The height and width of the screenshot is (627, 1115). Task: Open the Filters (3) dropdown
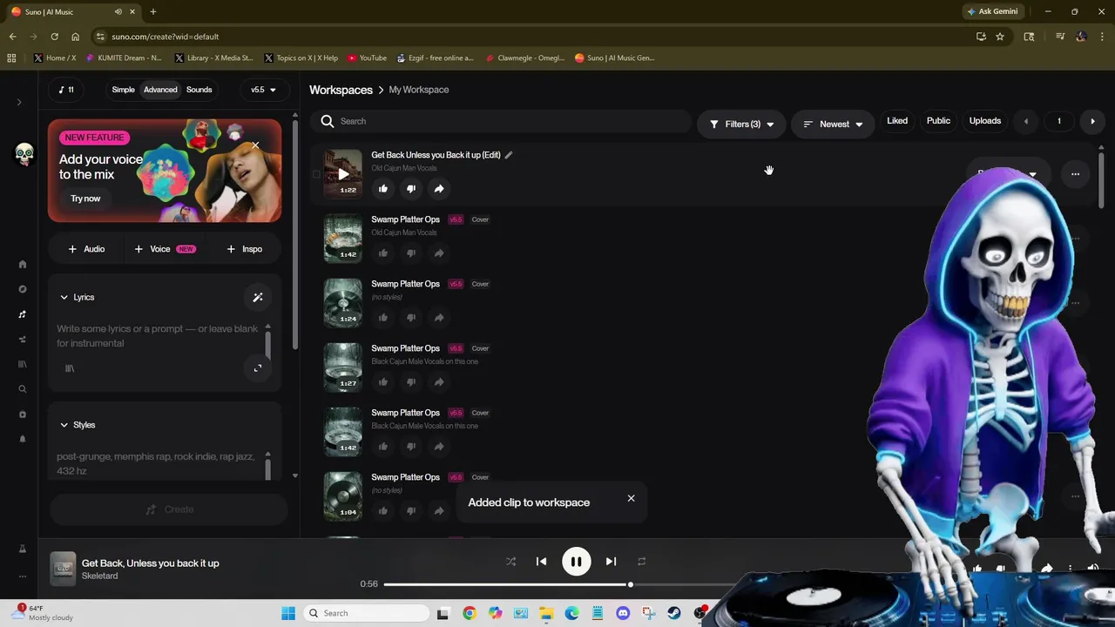[741, 124]
